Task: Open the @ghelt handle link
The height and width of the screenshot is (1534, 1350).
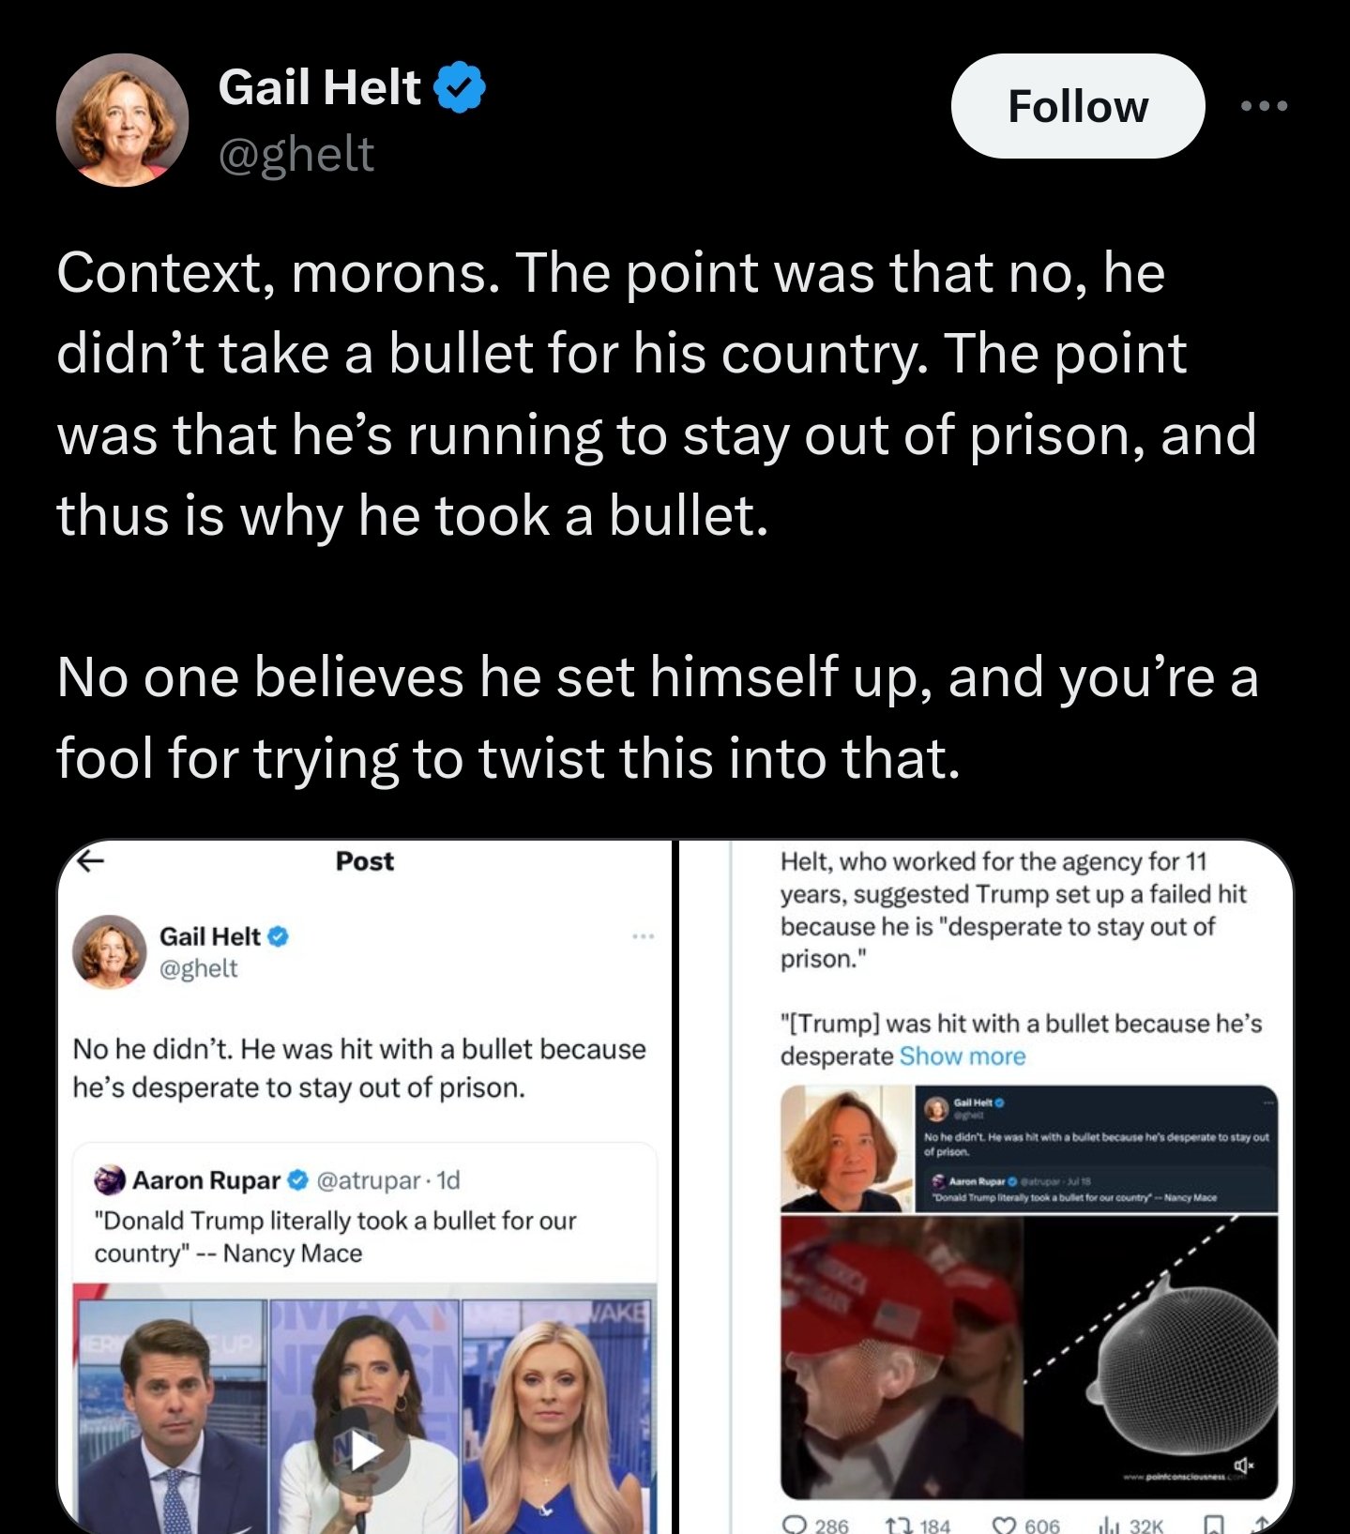Action: 296,154
